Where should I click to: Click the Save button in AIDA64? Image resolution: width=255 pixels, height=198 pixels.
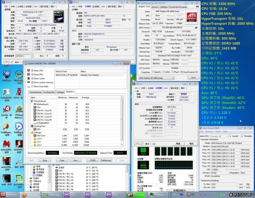coord(75,160)
